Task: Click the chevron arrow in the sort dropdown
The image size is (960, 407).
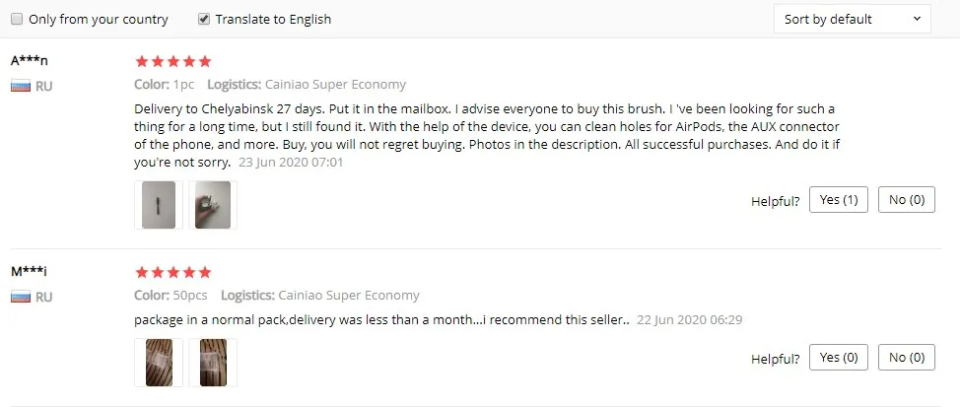Action: coord(917,19)
